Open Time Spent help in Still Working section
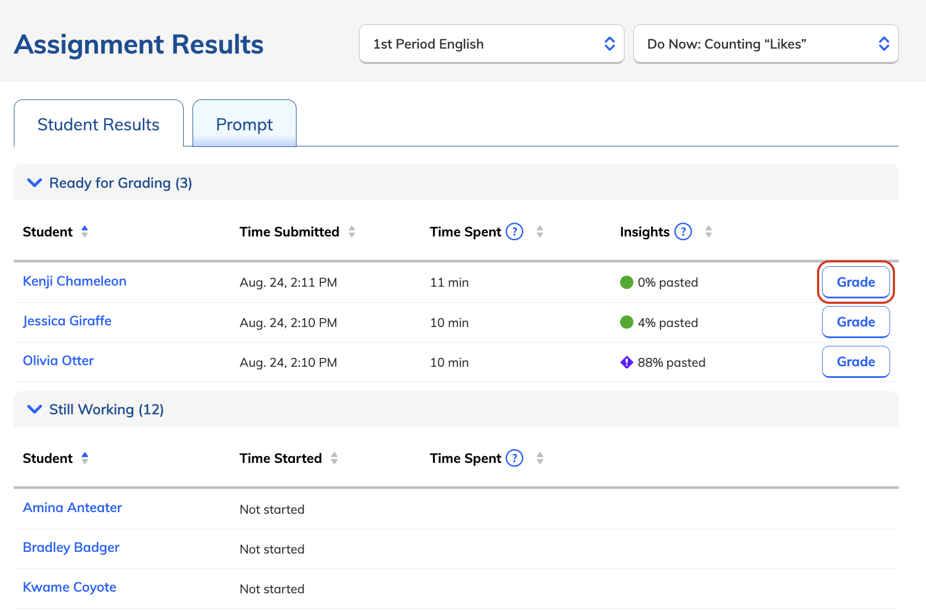The width and height of the screenshot is (926, 611). click(x=514, y=458)
